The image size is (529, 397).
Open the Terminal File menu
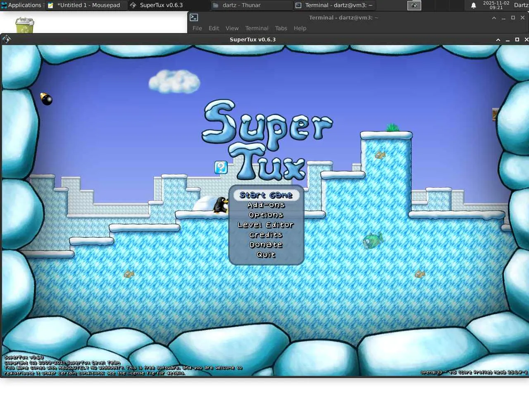[x=197, y=28]
